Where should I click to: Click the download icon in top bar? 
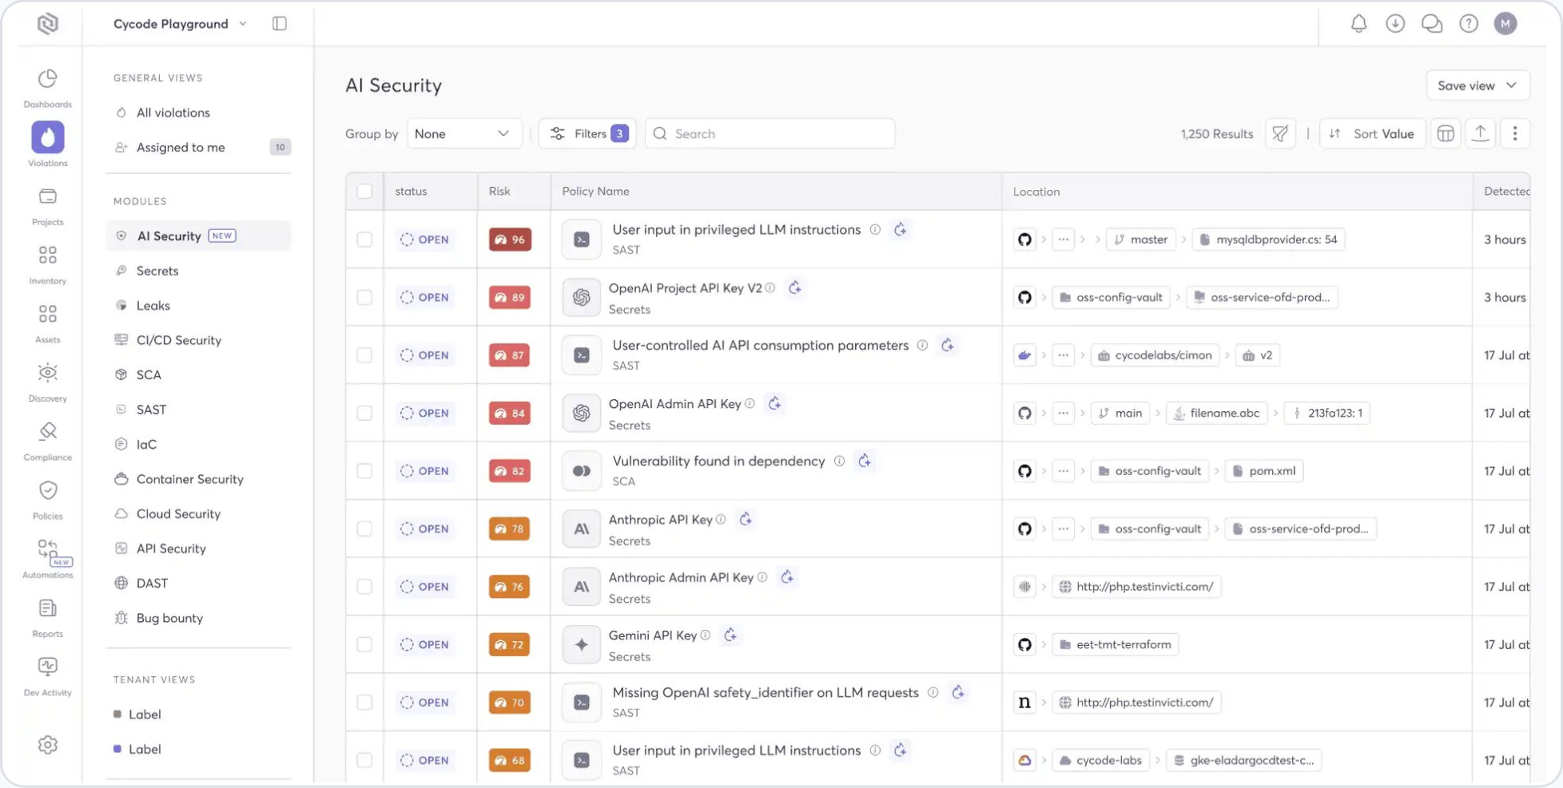[x=1395, y=24]
